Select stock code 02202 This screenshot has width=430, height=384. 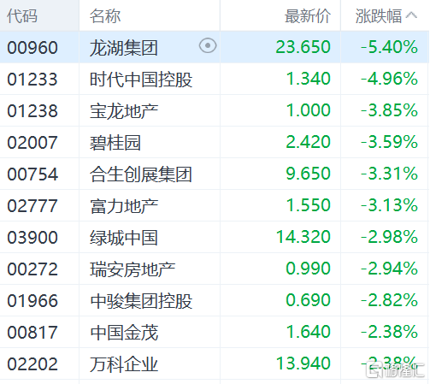click(x=32, y=363)
